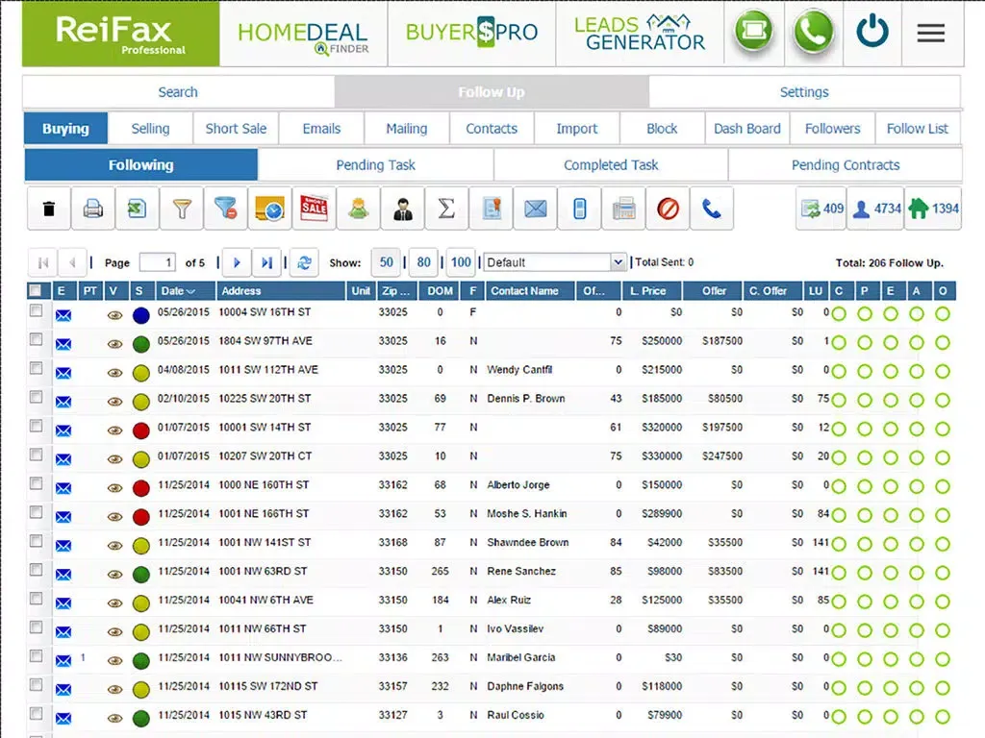The width and height of the screenshot is (985, 738).
Task: Open the Pending Contracts tab
Action: pyautogui.click(x=846, y=165)
